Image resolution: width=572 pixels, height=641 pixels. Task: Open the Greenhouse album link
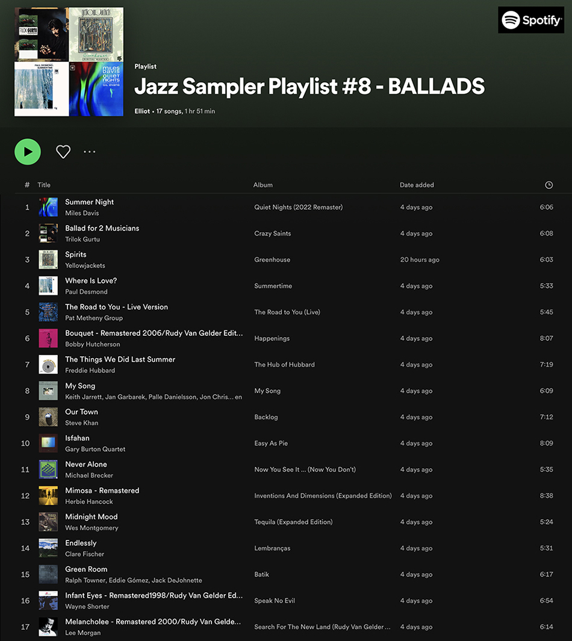[272, 259]
